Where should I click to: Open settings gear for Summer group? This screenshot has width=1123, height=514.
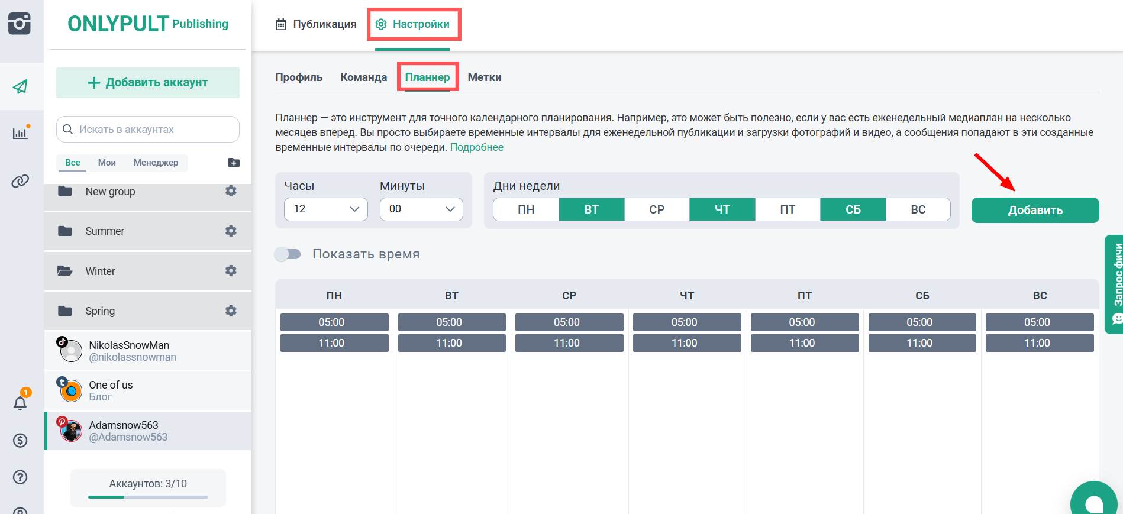[231, 231]
